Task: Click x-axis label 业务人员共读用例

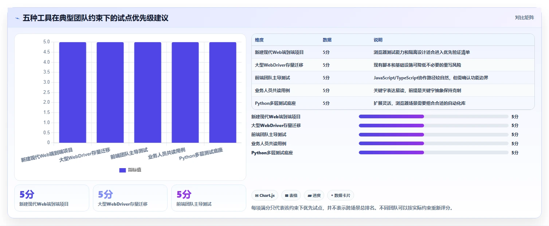Action: click(166, 154)
